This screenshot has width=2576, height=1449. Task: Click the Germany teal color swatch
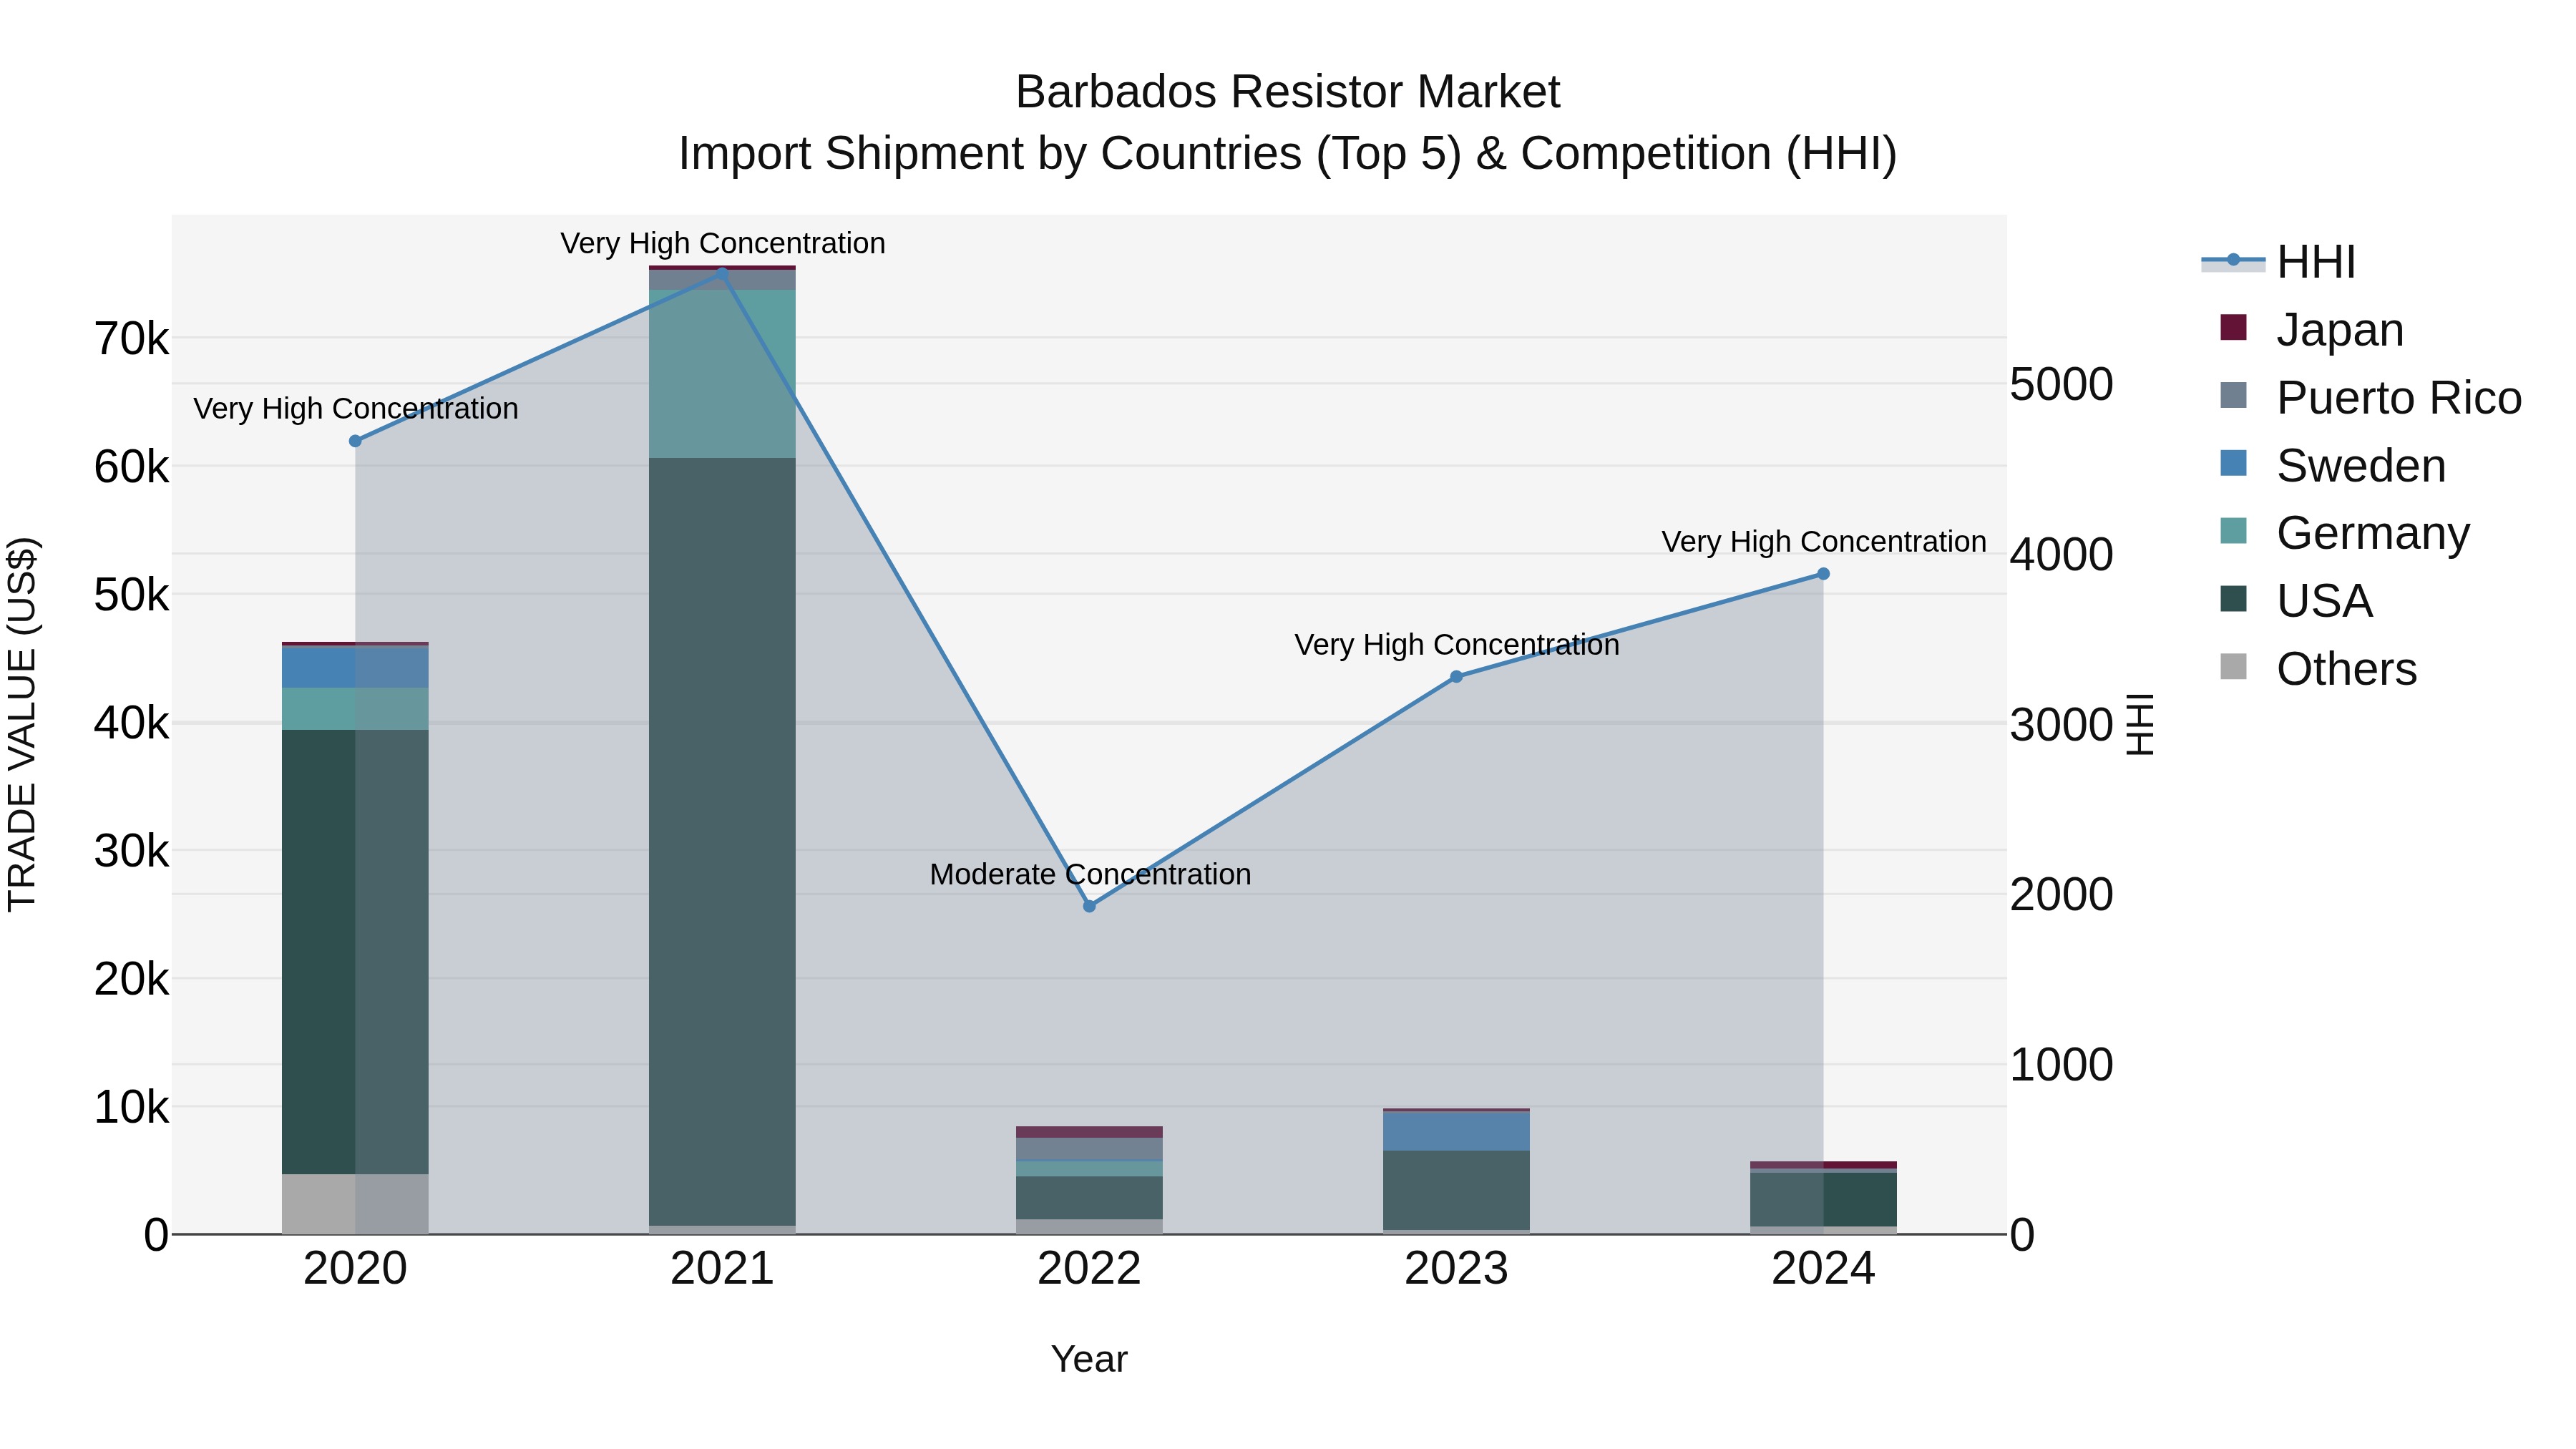(x=2233, y=531)
